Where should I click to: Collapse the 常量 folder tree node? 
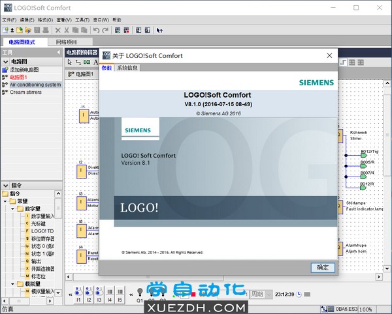click(x=5, y=201)
